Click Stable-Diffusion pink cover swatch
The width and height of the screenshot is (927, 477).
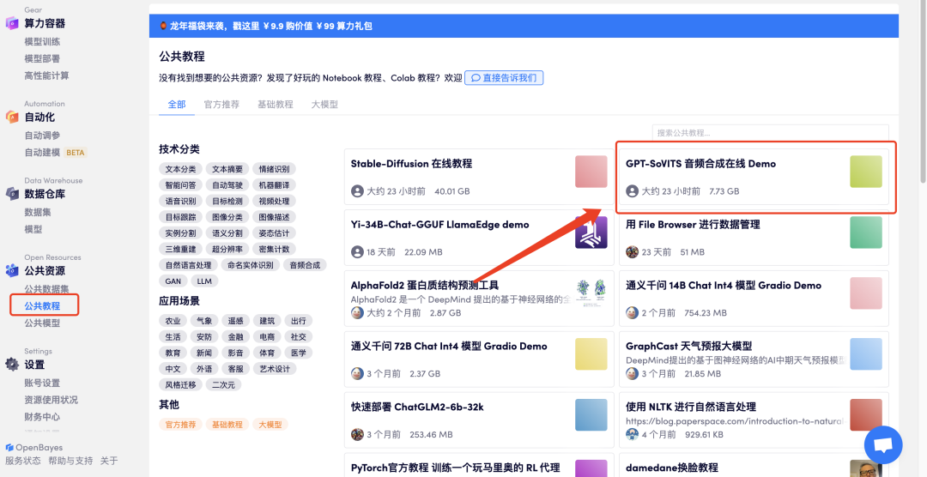(591, 172)
